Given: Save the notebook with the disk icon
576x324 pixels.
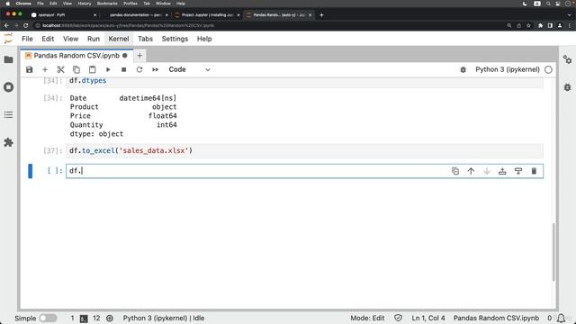Looking at the screenshot, I should click(30, 69).
